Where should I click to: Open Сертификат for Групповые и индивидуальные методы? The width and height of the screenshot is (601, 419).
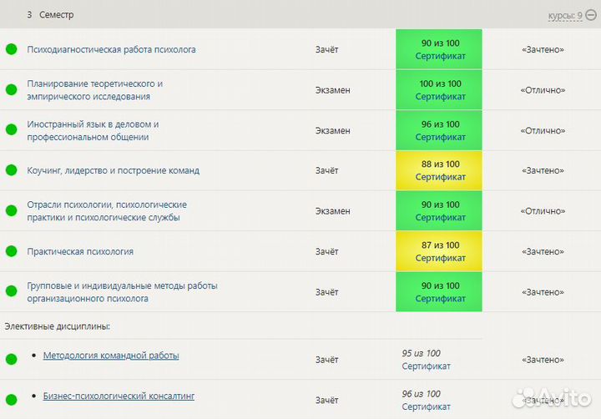(x=441, y=298)
